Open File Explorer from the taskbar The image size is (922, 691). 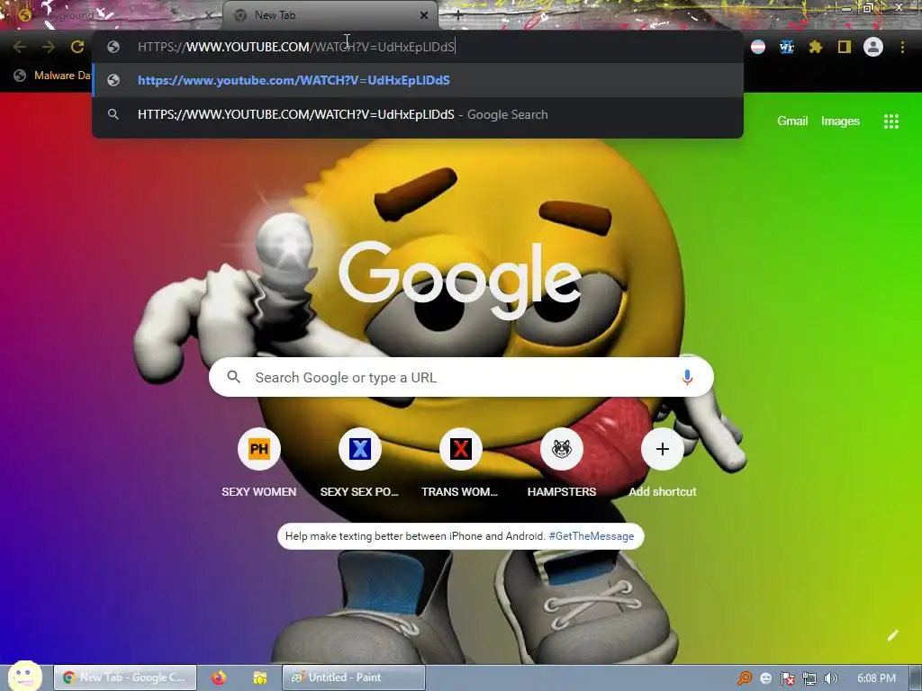coord(260,678)
